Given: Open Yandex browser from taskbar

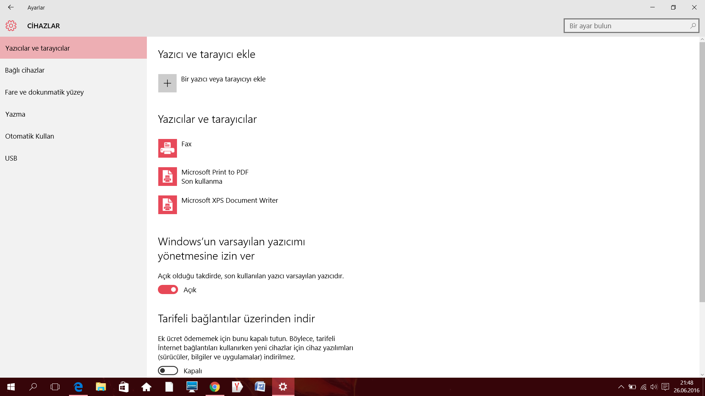Looking at the screenshot, I should pos(238,387).
